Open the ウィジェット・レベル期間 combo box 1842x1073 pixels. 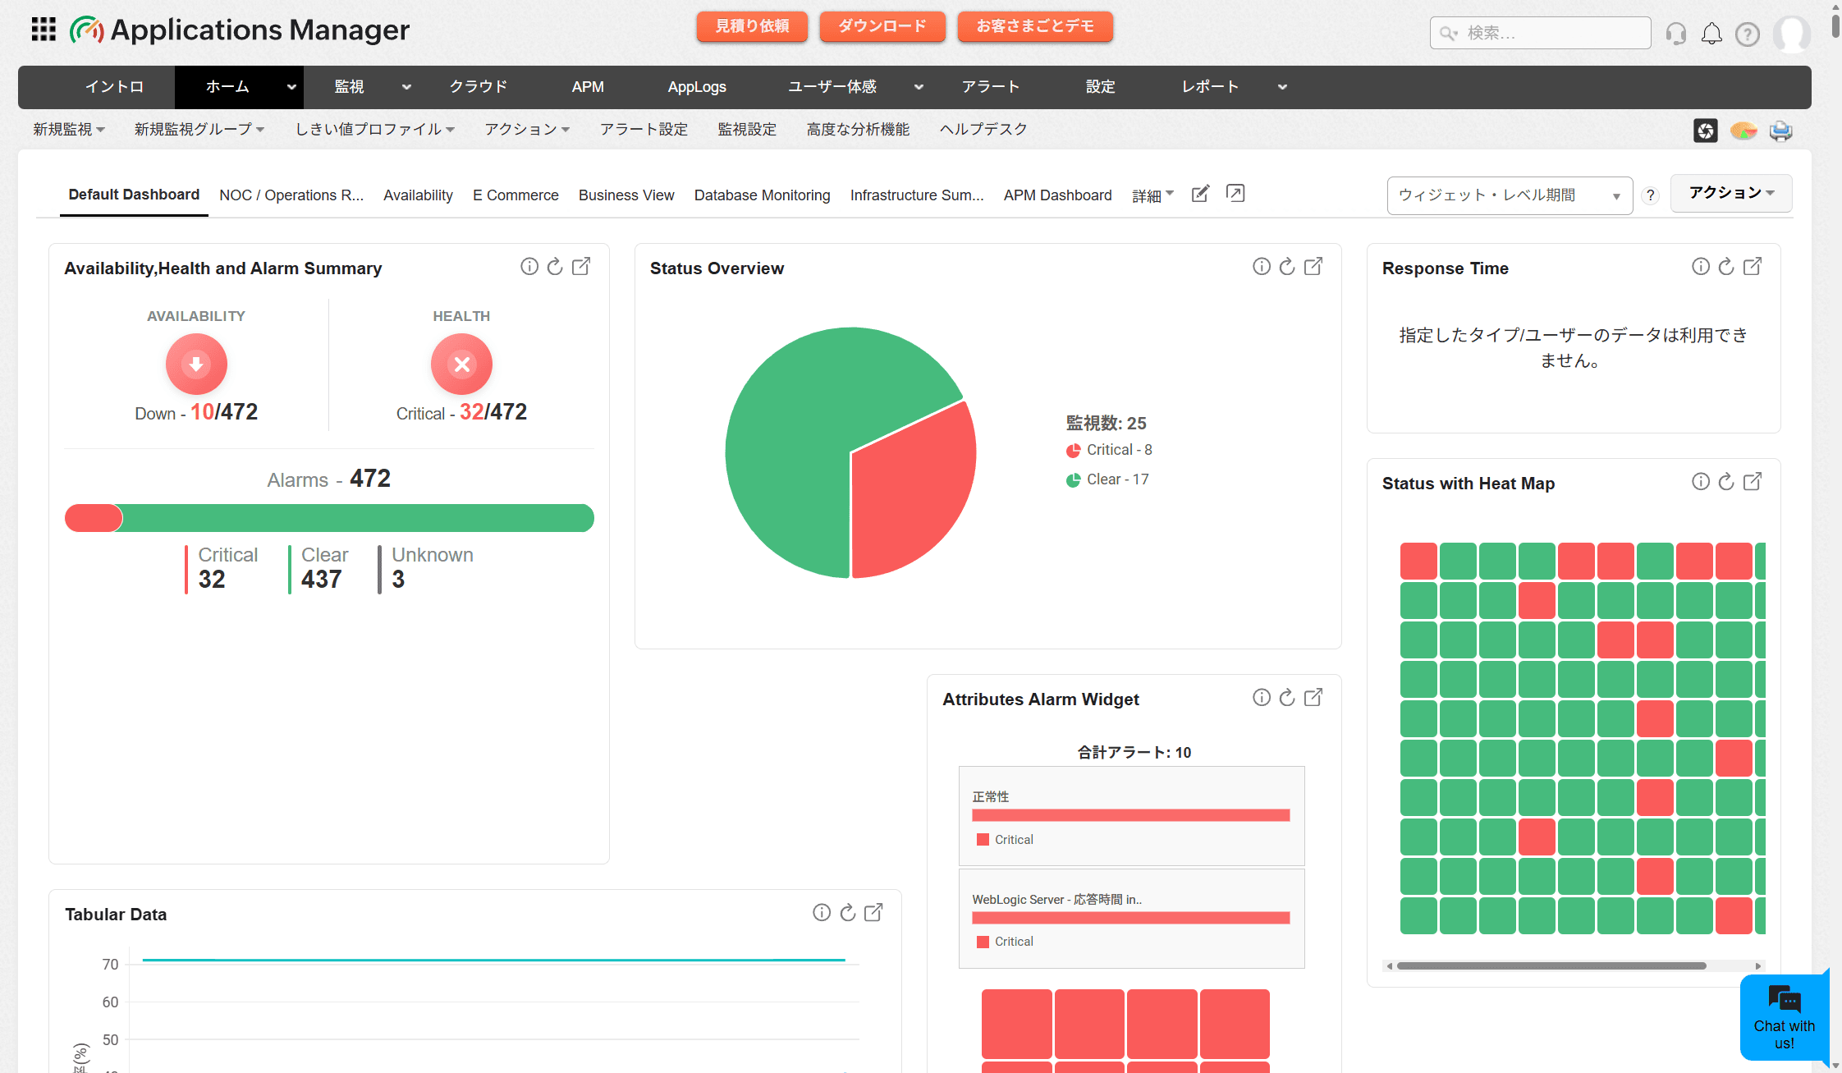pos(1510,195)
